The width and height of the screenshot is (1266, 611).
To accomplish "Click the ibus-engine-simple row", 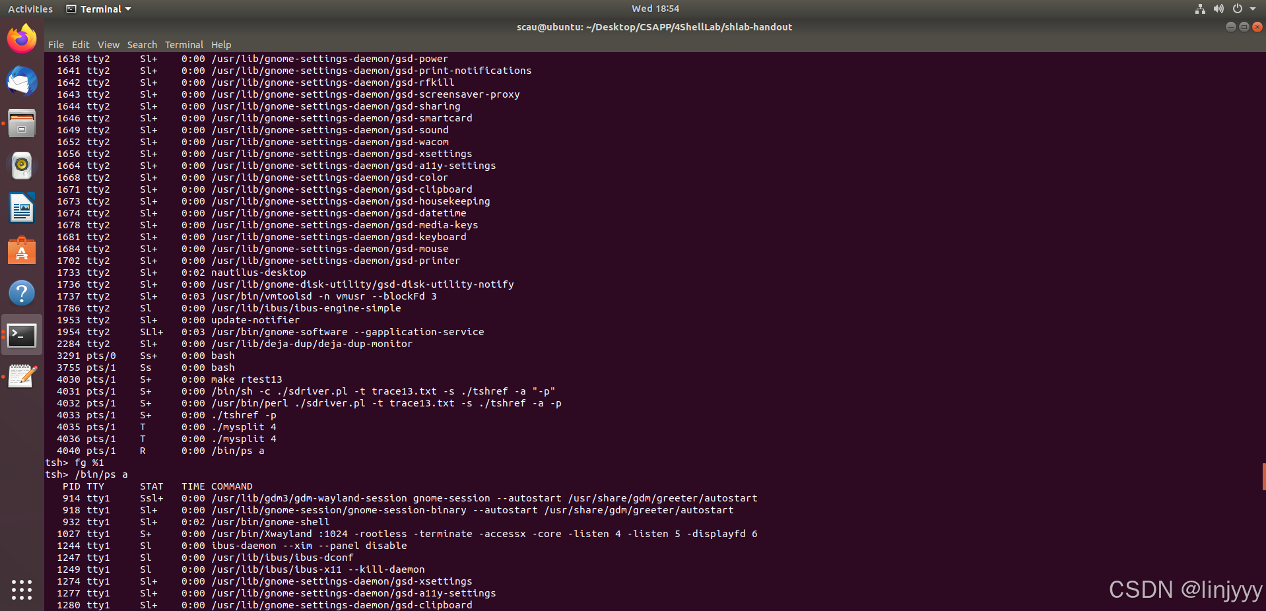I will 229,308.
